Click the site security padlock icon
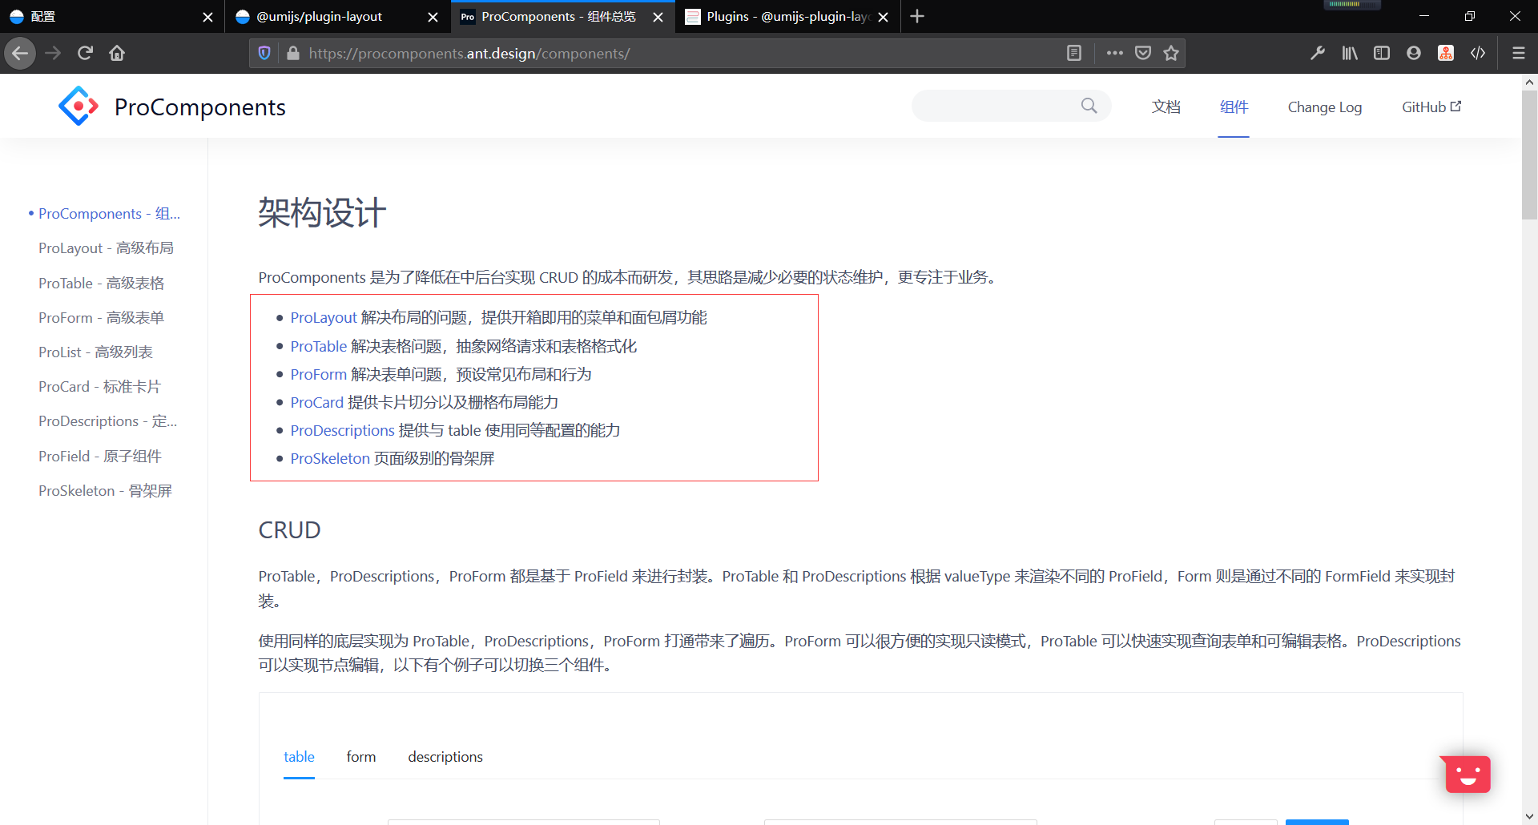Screen dimensions: 1538x825 coord(292,54)
